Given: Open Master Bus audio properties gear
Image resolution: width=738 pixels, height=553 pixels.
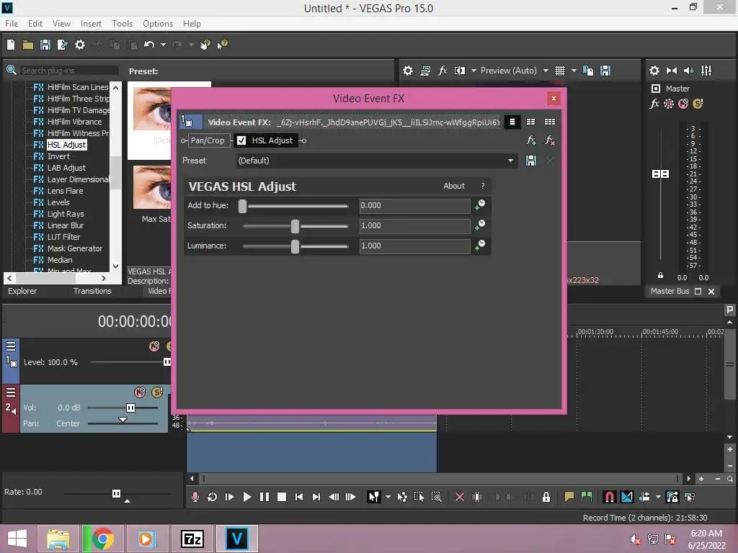Looking at the screenshot, I should point(654,71).
